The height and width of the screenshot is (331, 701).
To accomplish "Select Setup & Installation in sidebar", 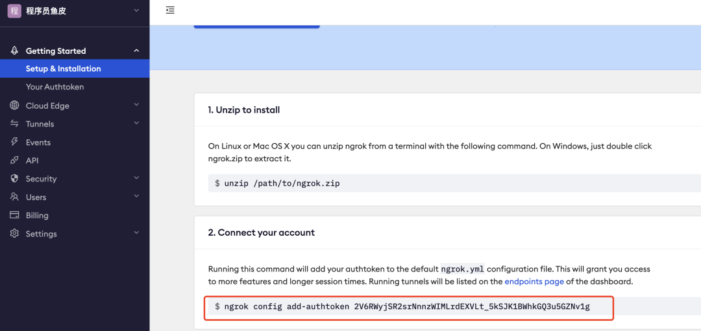I will (63, 69).
